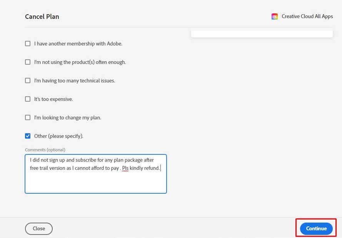
Task: Click the Close button at bottom left
Action: [x=39, y=228]
